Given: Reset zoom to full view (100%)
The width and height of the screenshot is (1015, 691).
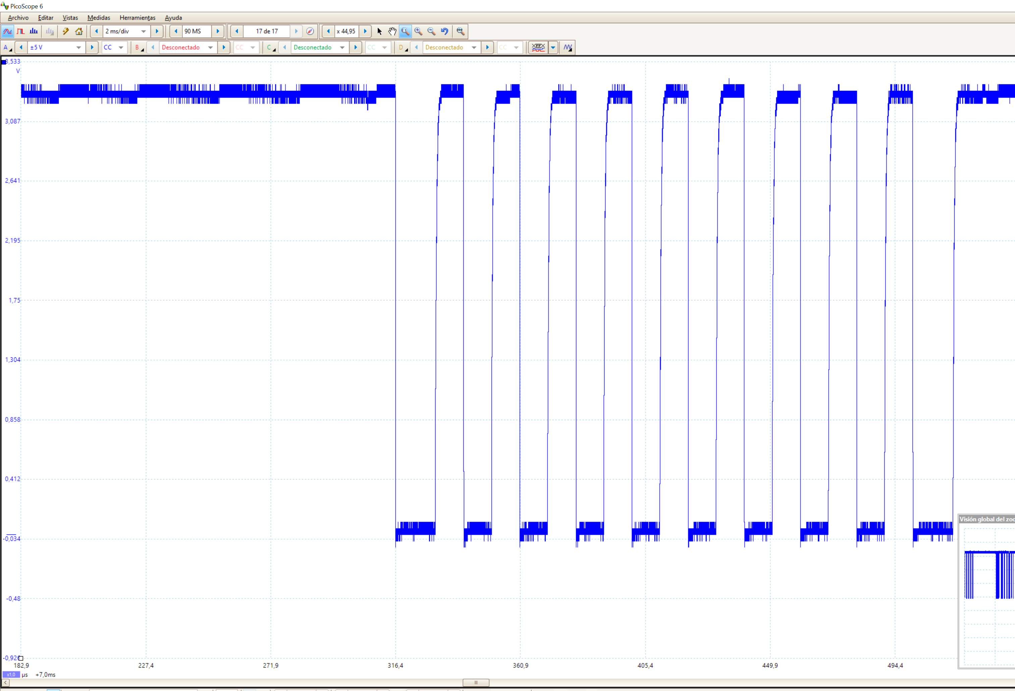Looking at the screenshot, I should coord(460,32).
